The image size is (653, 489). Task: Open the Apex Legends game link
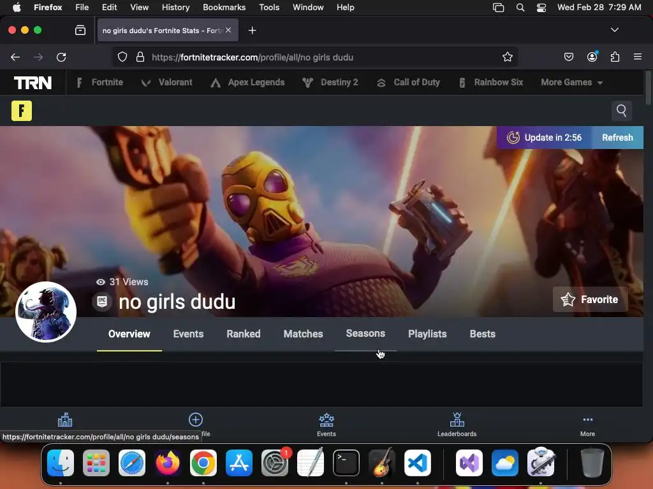(247, 82)
